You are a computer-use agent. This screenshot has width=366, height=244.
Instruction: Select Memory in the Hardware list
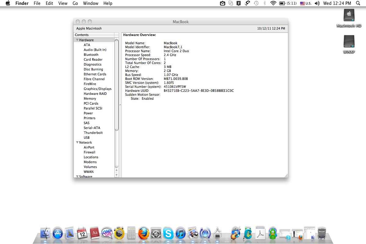pyautogui.click(x=90, y=99)
